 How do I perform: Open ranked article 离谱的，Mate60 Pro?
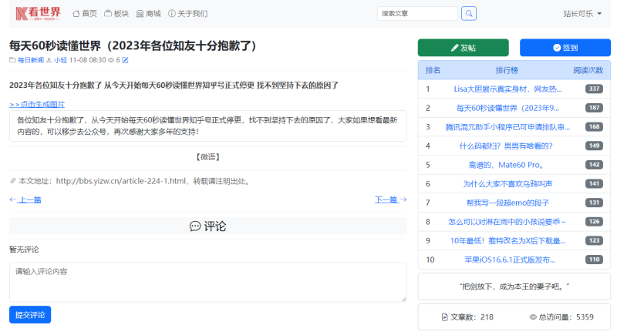(507, 164)
